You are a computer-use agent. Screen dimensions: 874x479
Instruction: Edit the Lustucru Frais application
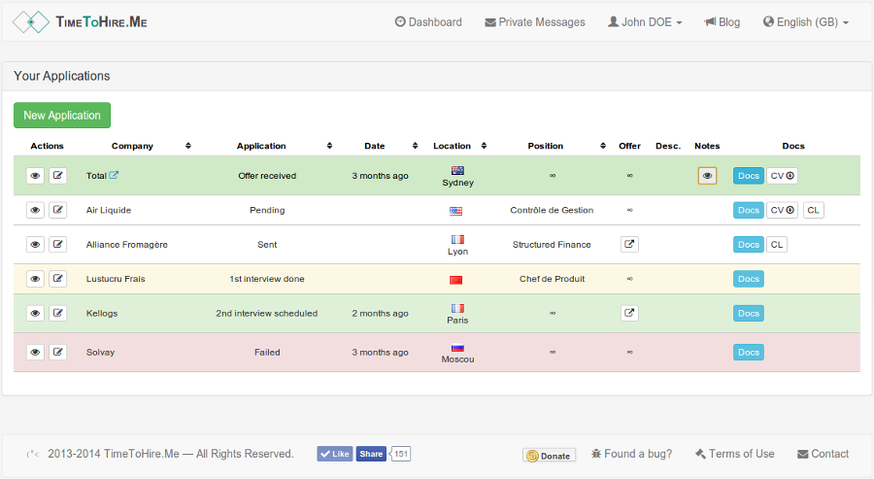click(x=58, y=279)
